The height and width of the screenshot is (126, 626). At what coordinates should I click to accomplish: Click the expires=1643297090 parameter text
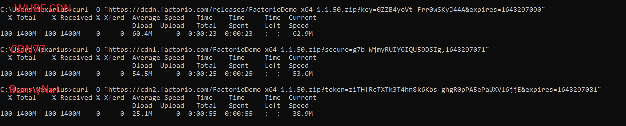505,10
